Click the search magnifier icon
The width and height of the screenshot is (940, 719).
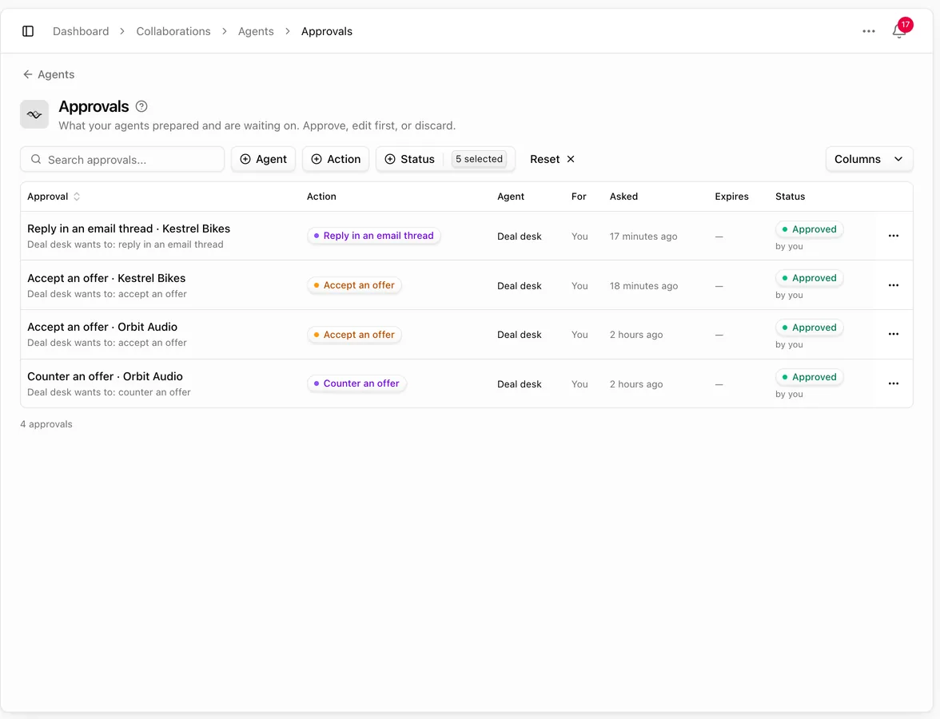(36, 160)
